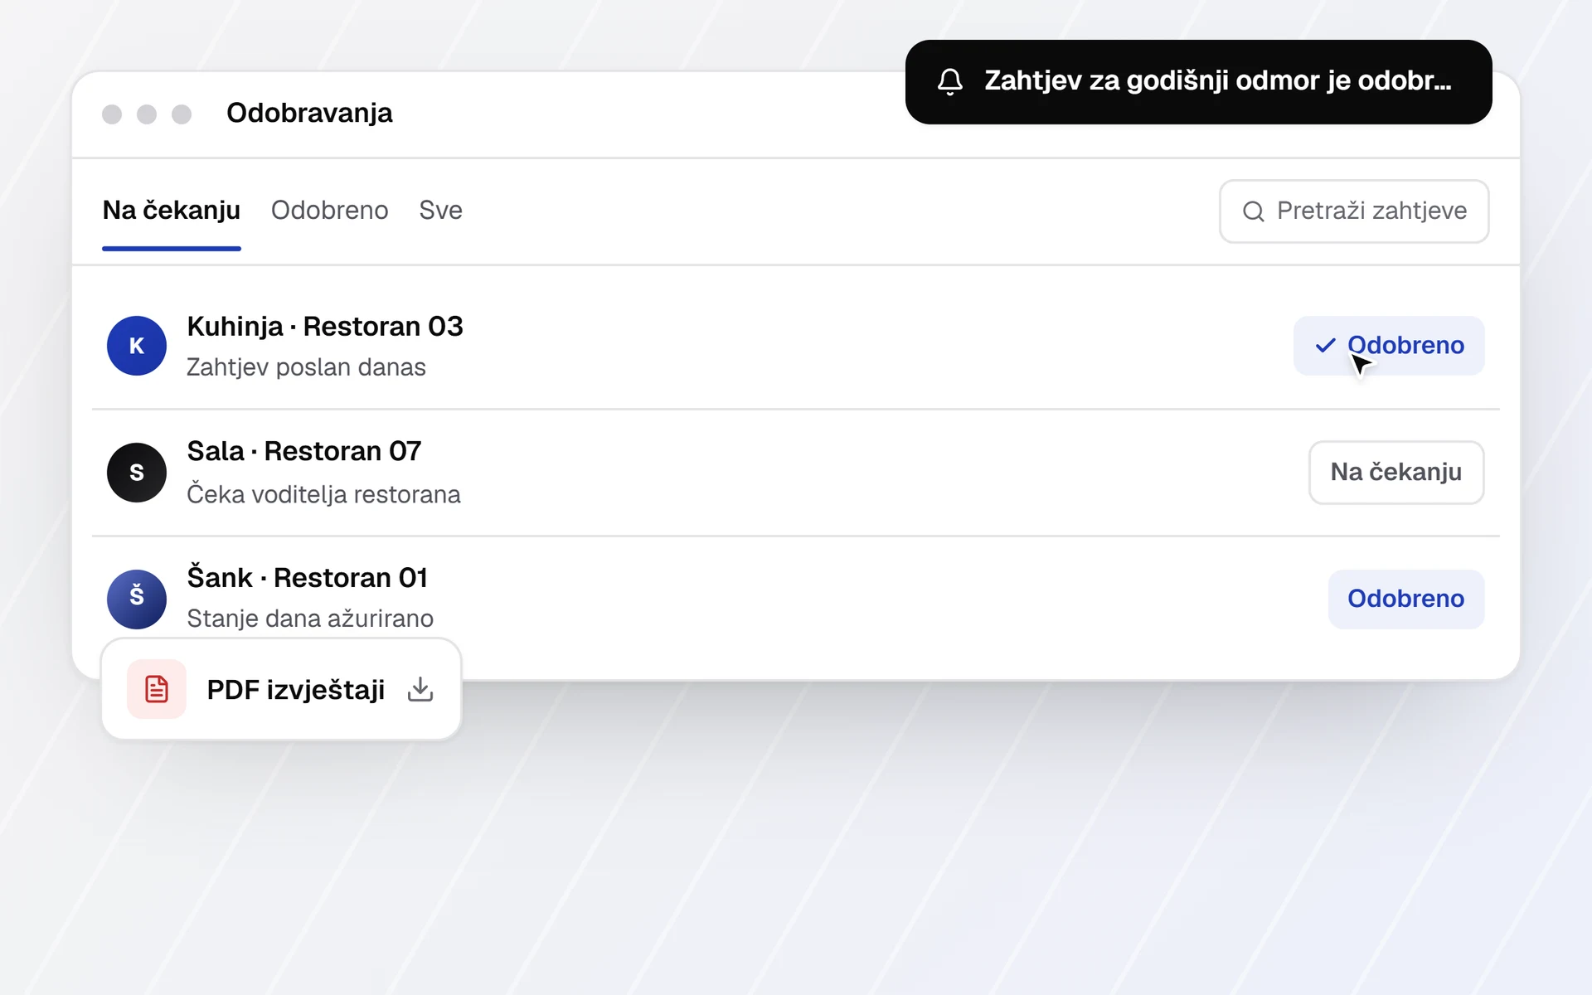Click the bell icon in the notification
This screenshot has width=1592, height=995.
tap(950, 82)
